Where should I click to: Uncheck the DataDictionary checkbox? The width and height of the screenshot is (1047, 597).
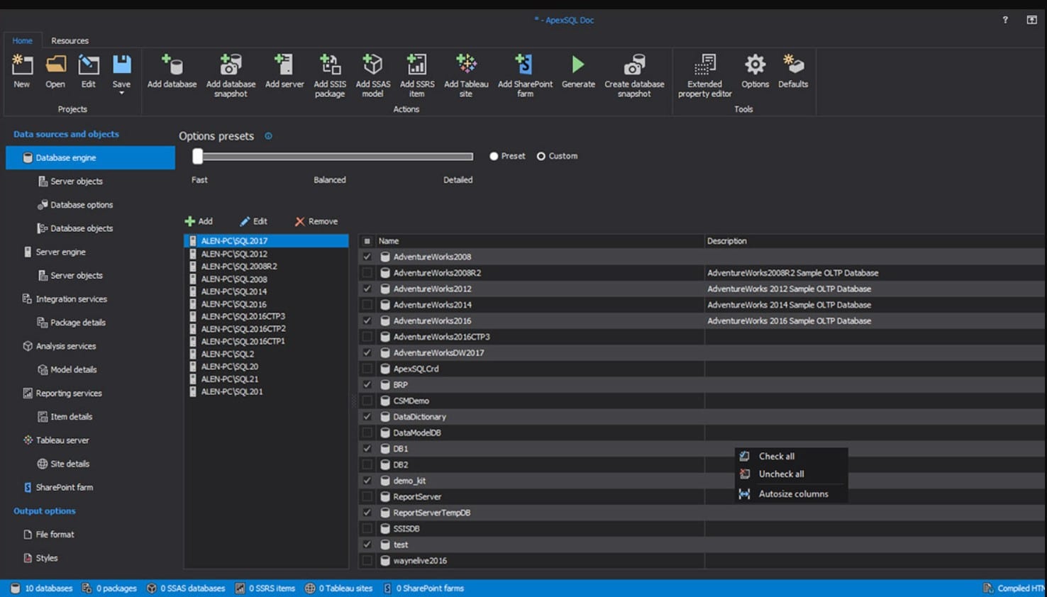click(367, 417)
